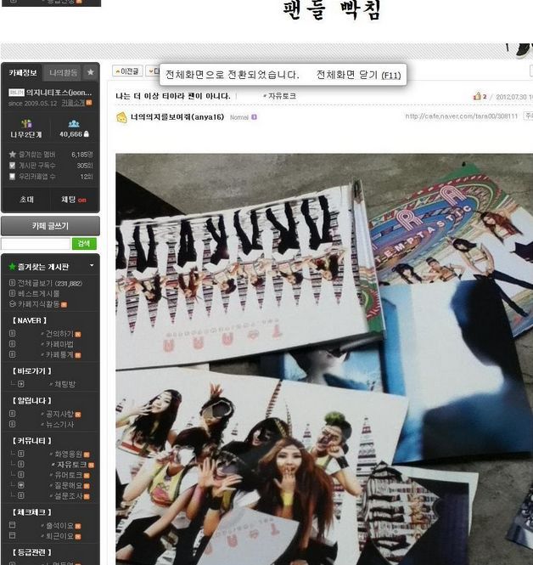Collapse the 즐겨찾는 게시판 dropdown arrow
The width and height of the screenshot is (533, 565).
pyautogui.click(x=92, y=266)
